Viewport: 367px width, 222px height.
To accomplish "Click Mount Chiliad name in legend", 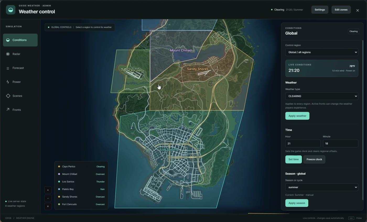I will click(x=69, y=174).
